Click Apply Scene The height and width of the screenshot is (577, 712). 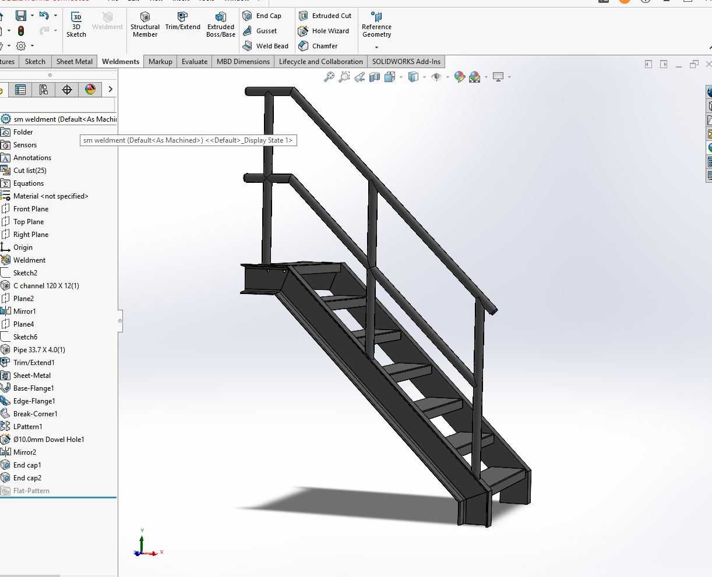475,77
